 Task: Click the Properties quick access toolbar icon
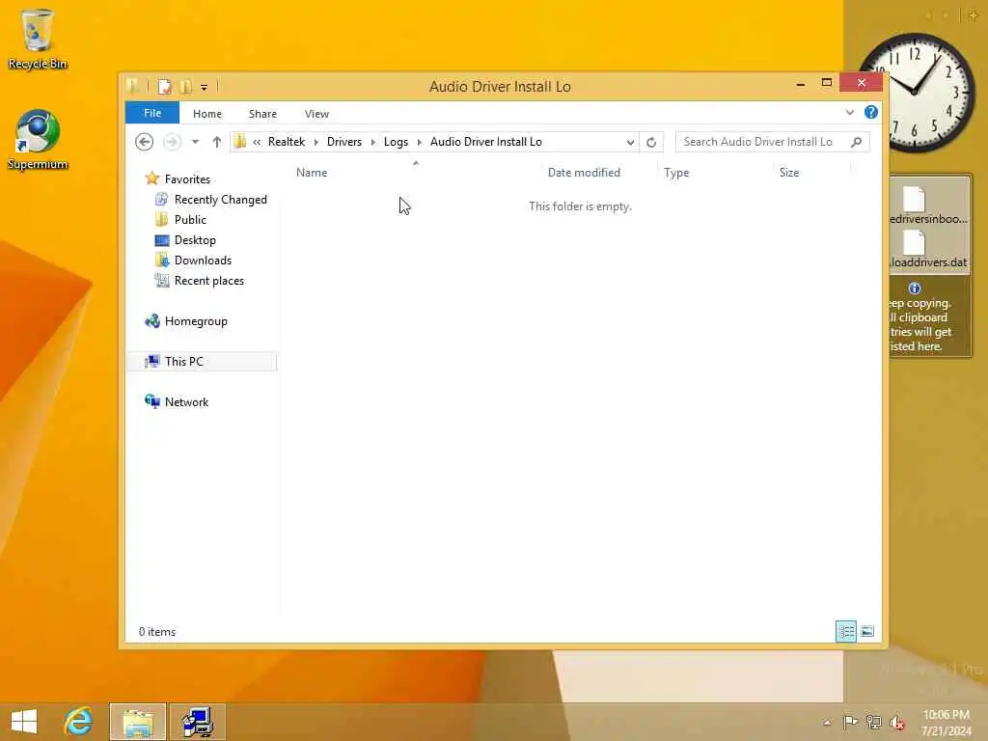point(164,86)
